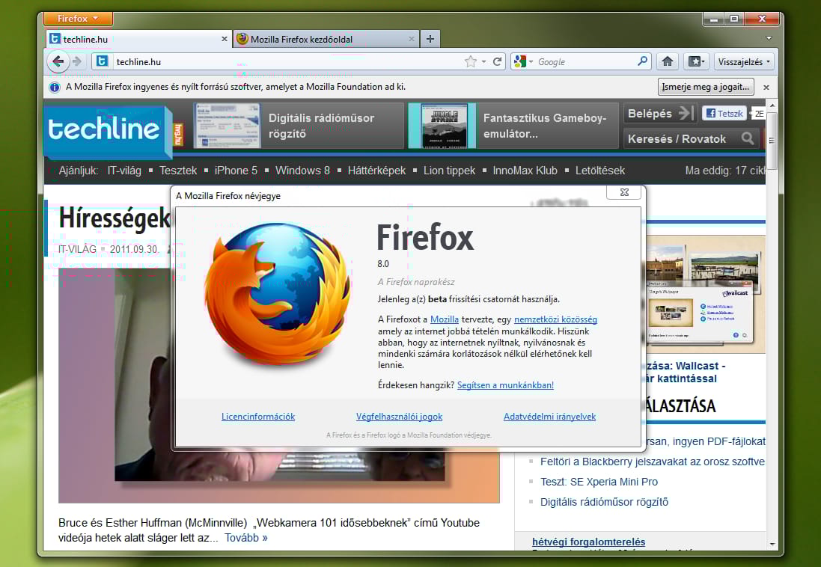The width and height of the screenshot is (821, 567).
Task: Open the Tesztek navigation item
Action: coord(178,171)
